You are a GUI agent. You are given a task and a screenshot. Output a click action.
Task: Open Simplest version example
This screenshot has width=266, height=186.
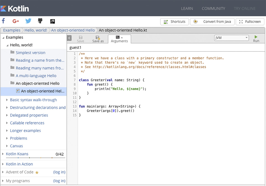(30, 53)
